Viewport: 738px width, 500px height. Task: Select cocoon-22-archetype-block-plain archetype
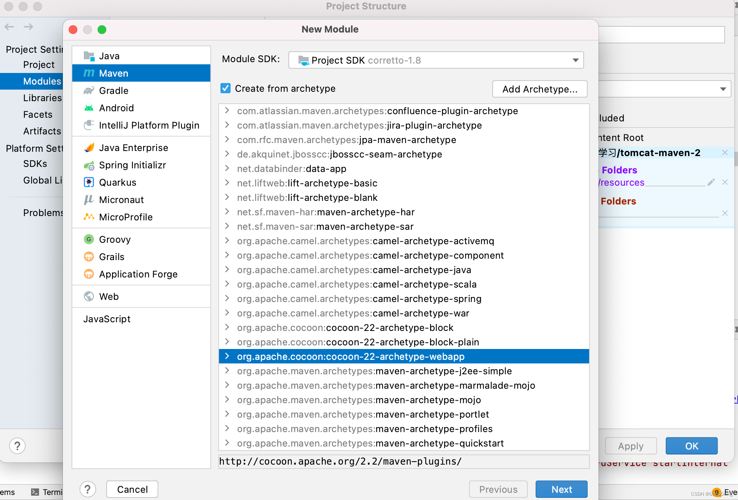click(x=404, y=342)
